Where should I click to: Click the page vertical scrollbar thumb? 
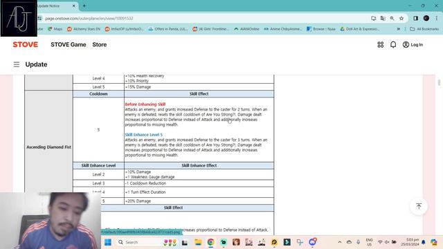pos(439,83)
